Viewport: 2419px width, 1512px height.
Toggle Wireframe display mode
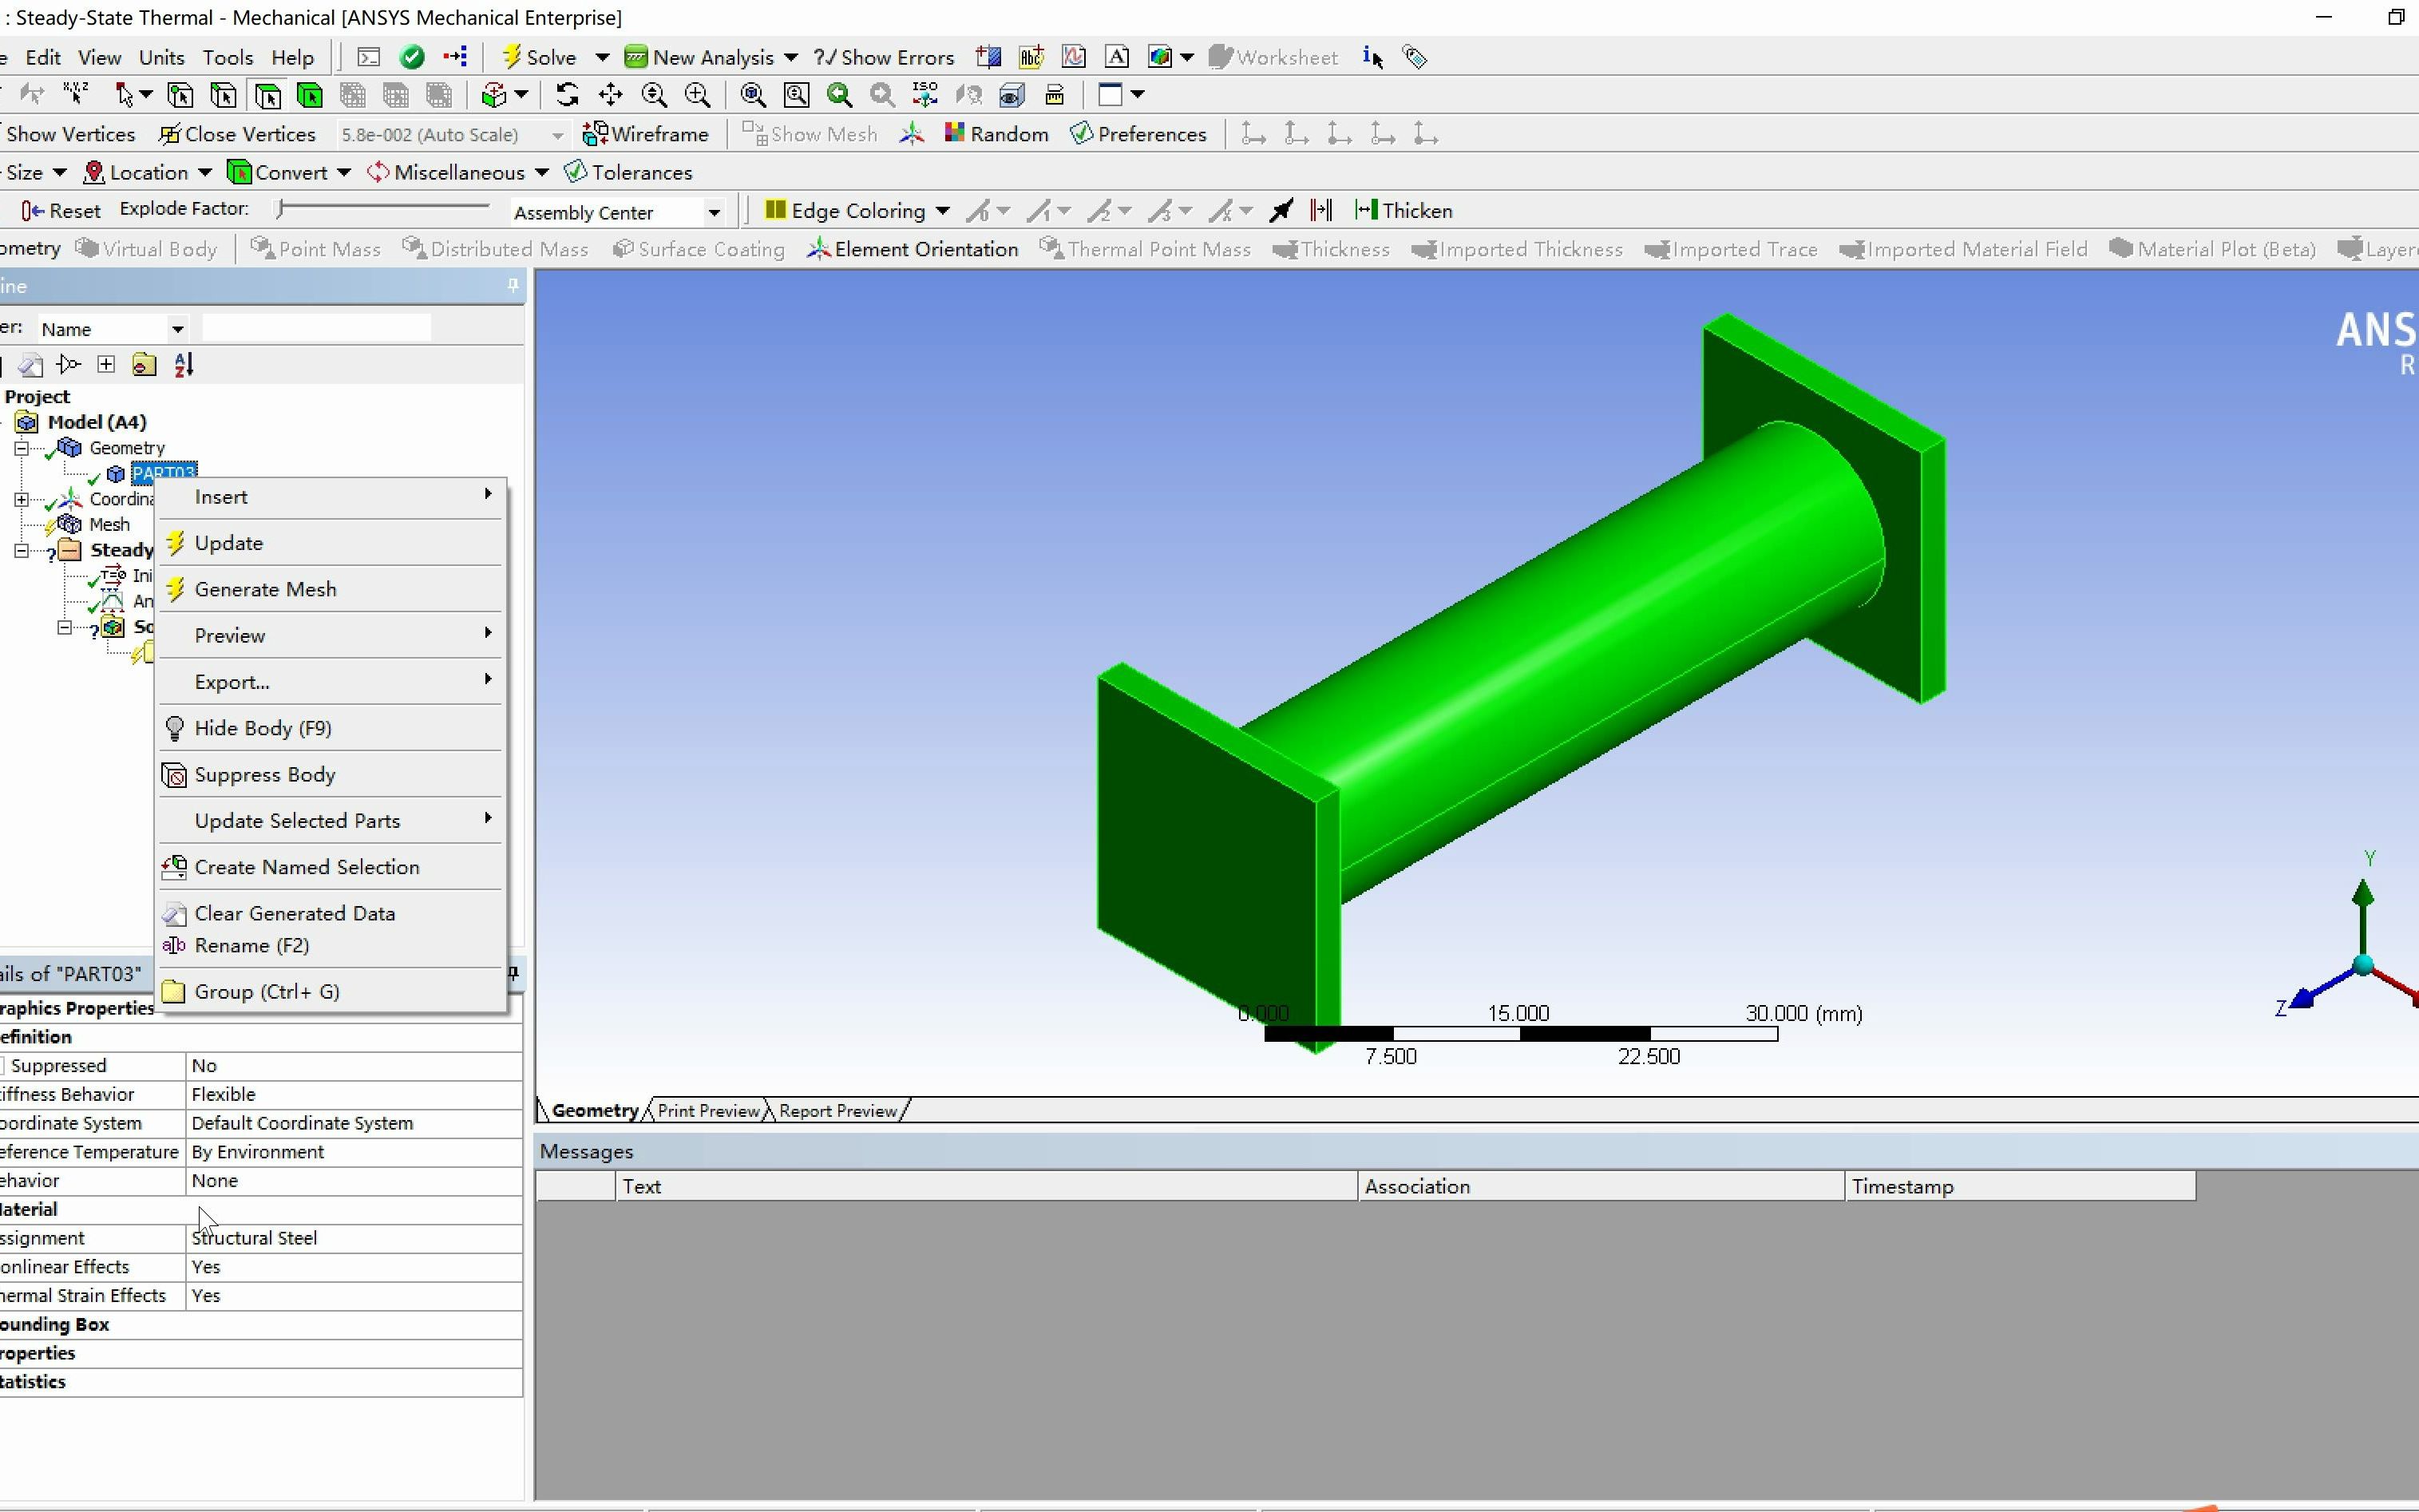point(645,133)
